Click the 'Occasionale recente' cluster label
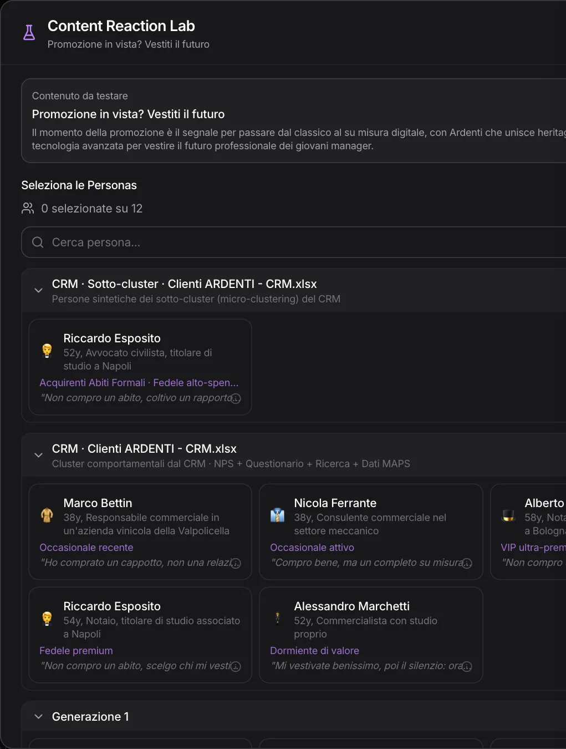 click(86, 547)
